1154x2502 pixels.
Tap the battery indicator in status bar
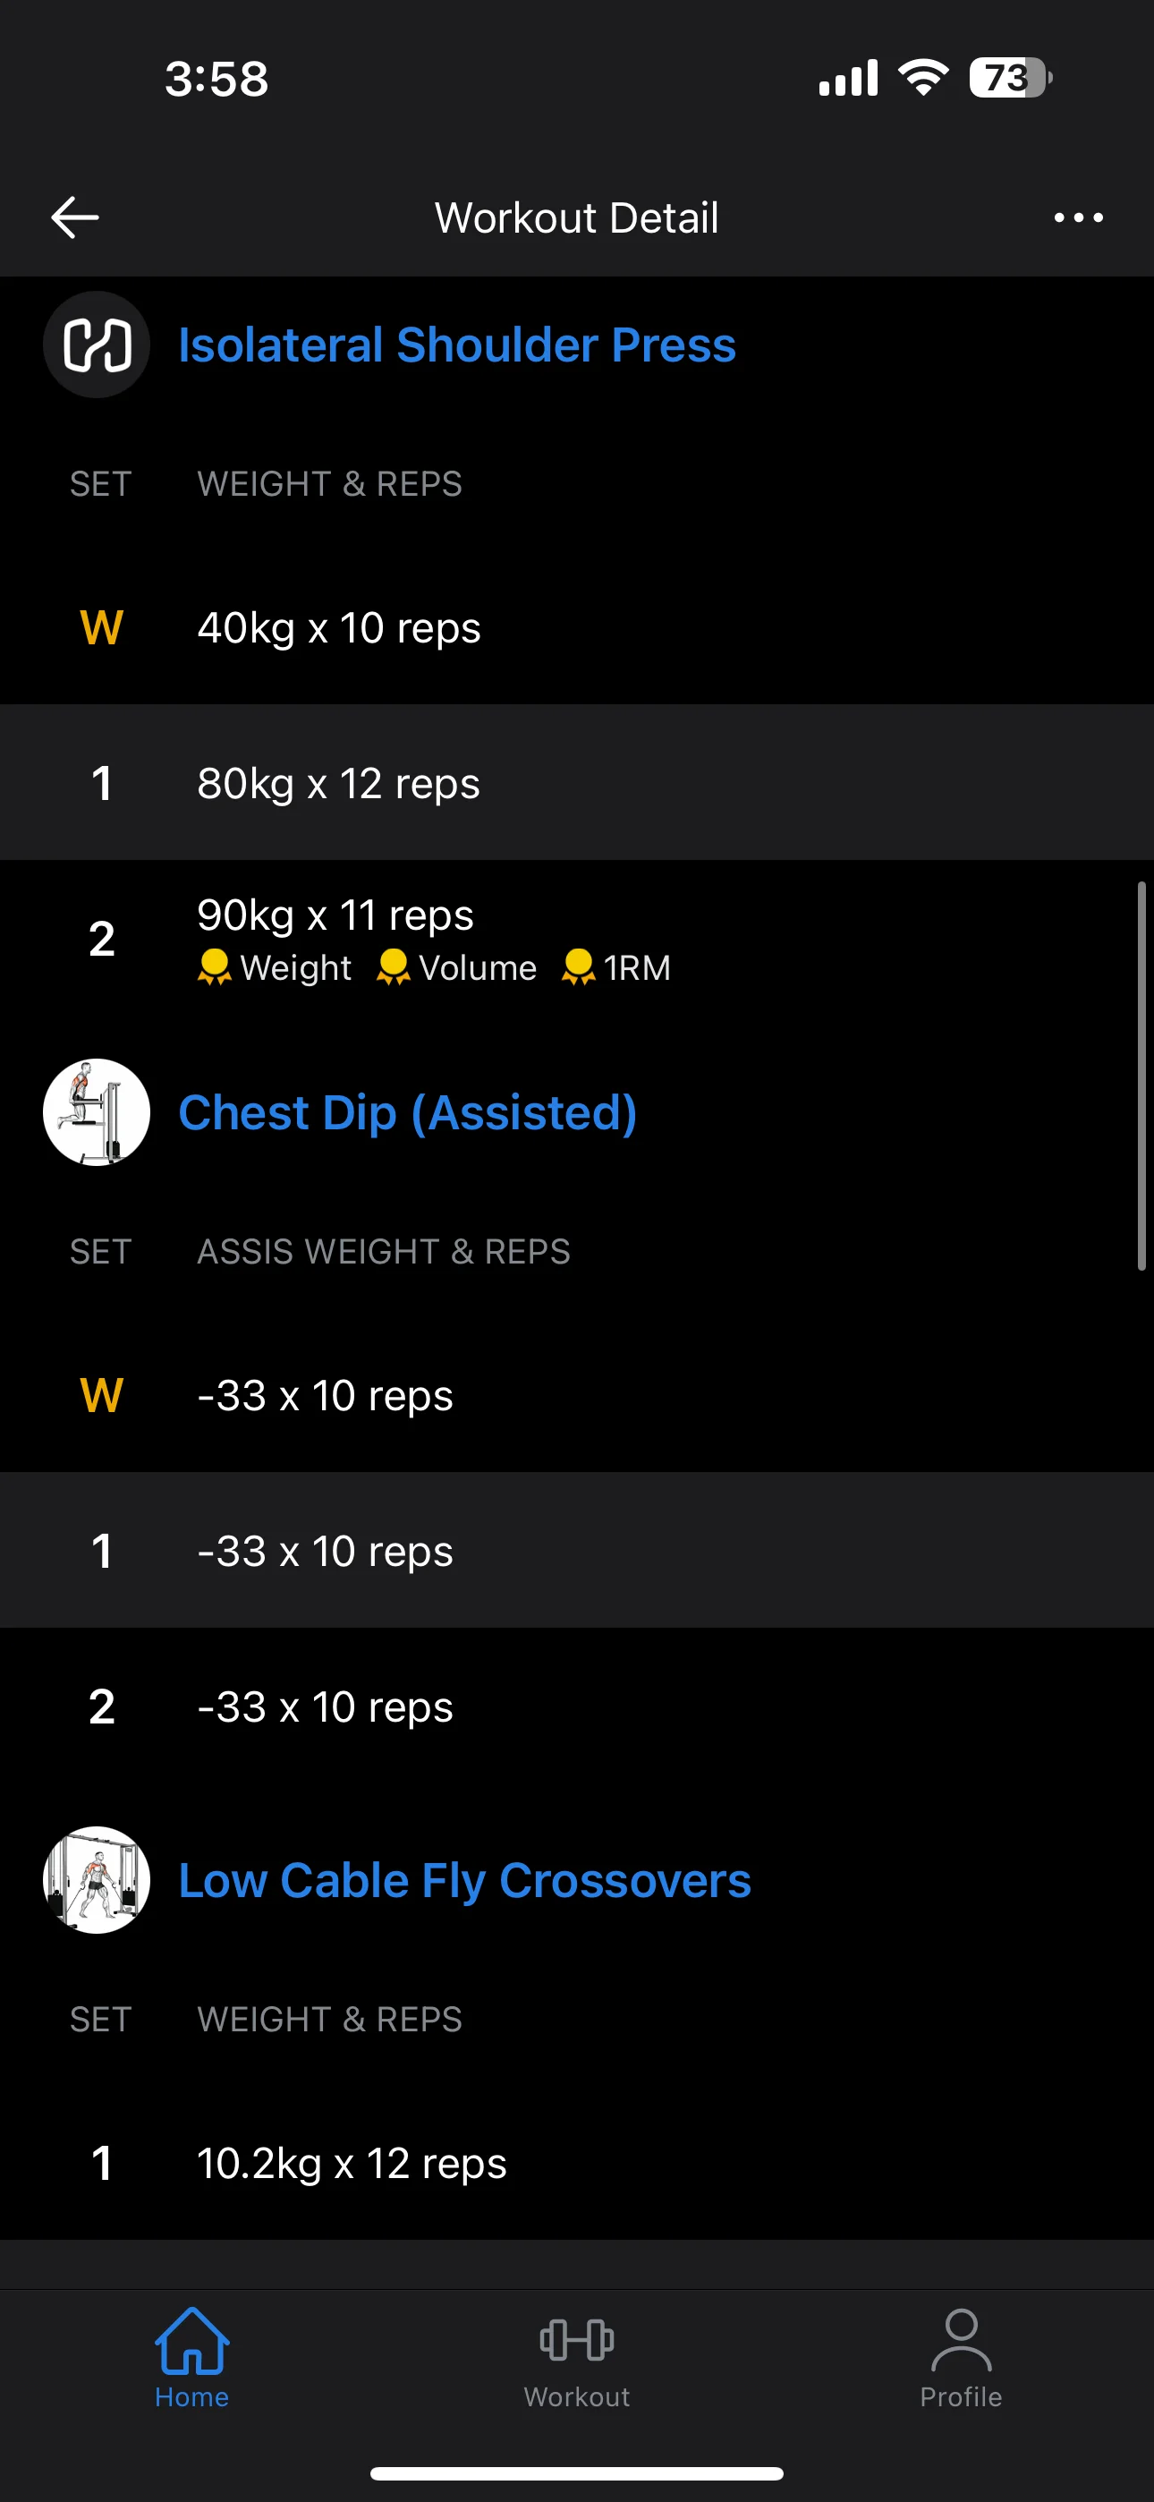point(1009,78)
